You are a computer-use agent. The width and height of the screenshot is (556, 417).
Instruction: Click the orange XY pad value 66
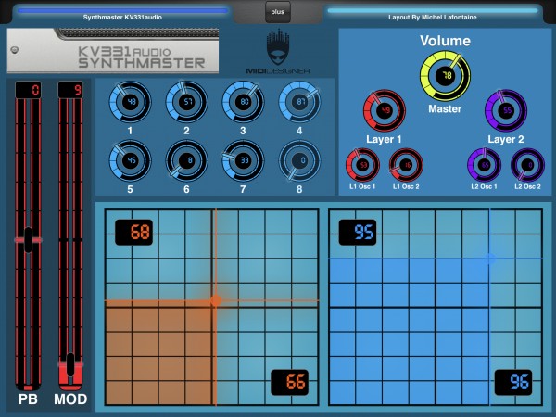click(290, 382)
